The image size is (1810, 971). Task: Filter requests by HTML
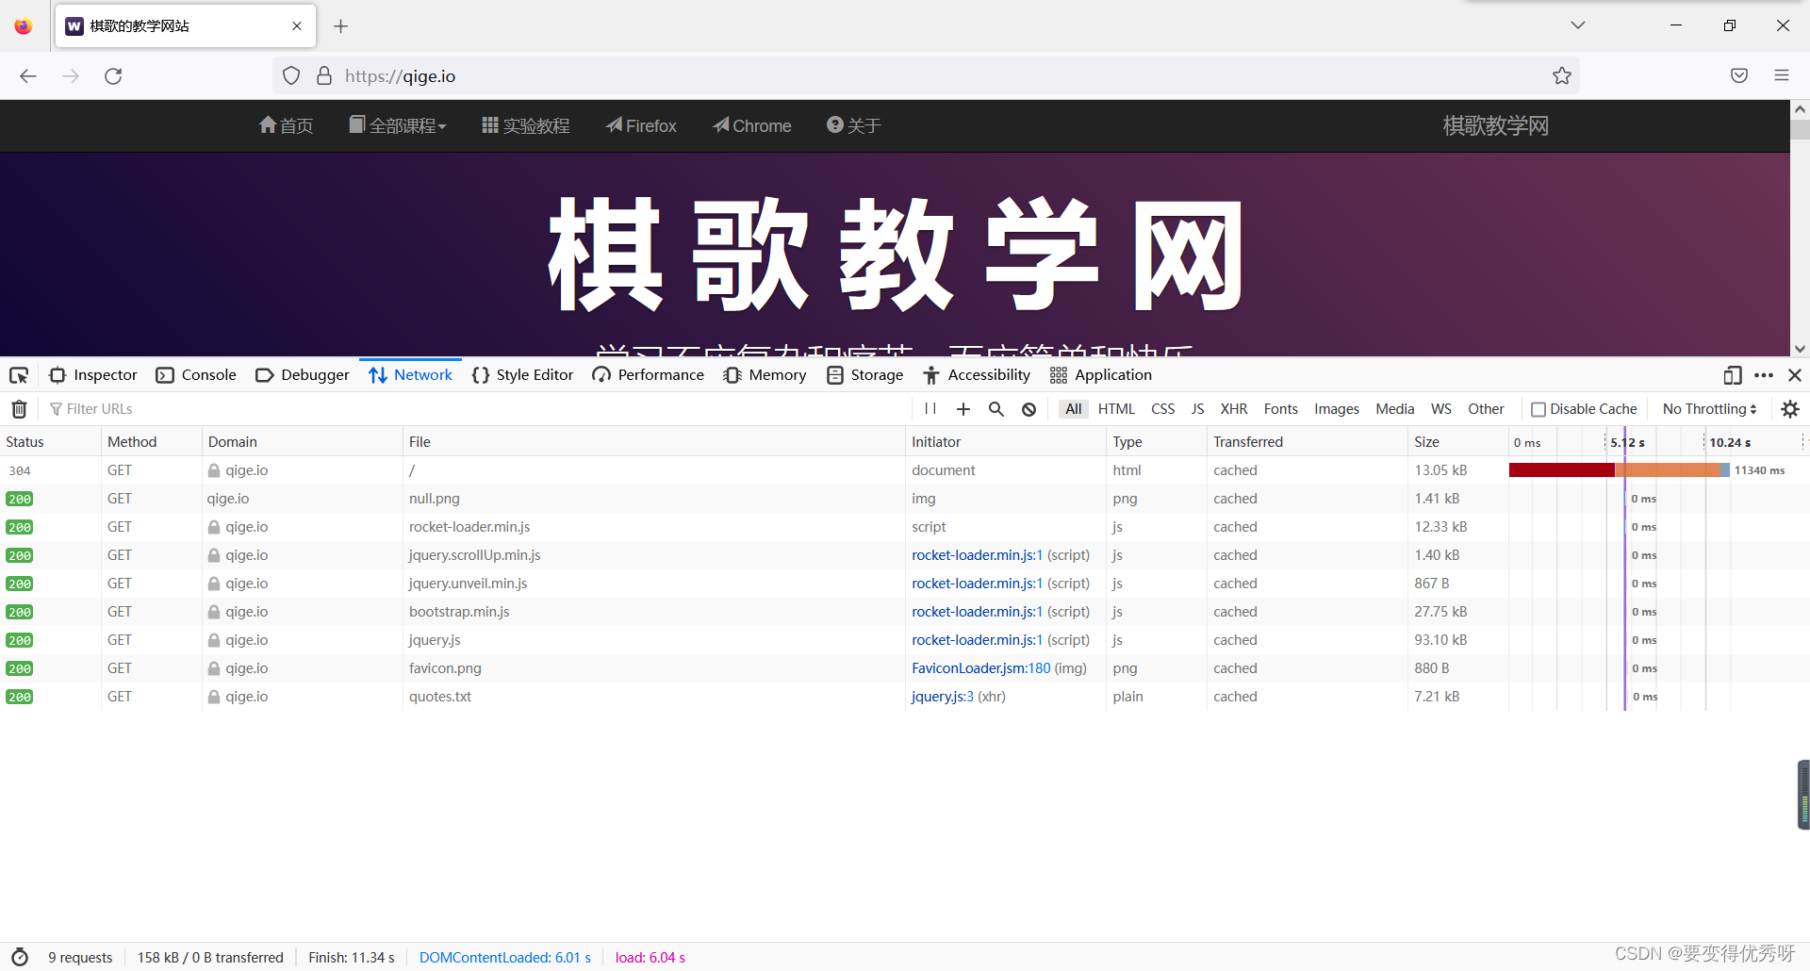[x=1116, y=409]
